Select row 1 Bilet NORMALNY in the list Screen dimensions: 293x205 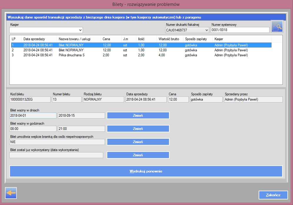[x=141, y=45]
